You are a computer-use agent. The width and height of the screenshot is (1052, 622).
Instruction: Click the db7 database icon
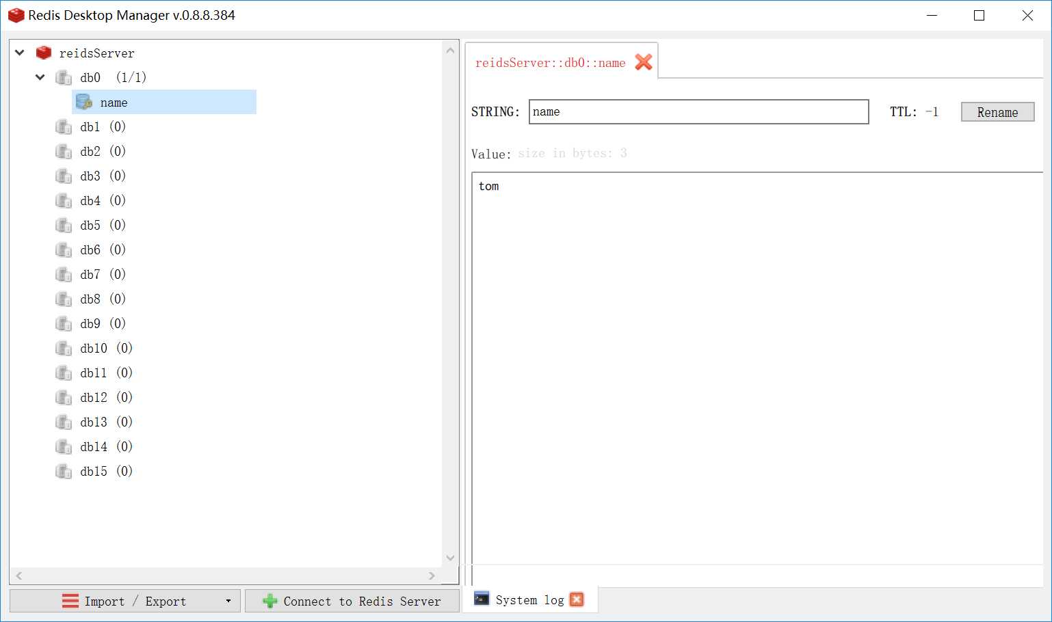(x=64, y=274)
